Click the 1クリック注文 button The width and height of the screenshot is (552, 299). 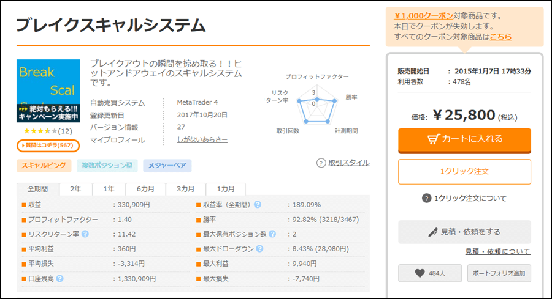pyautogui.click(x=464, y=172)
